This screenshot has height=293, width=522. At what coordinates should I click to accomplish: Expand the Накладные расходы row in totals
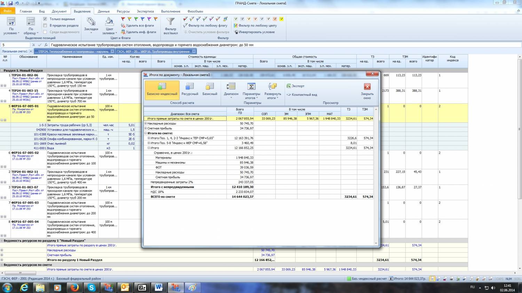coord(146,124)
